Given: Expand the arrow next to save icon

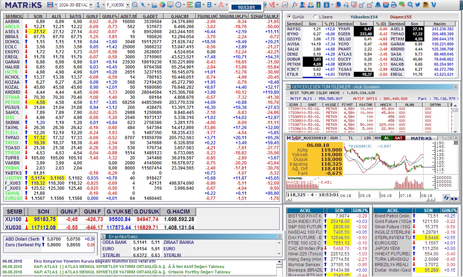Looking at the screenshot, I should tap(56, 5).
